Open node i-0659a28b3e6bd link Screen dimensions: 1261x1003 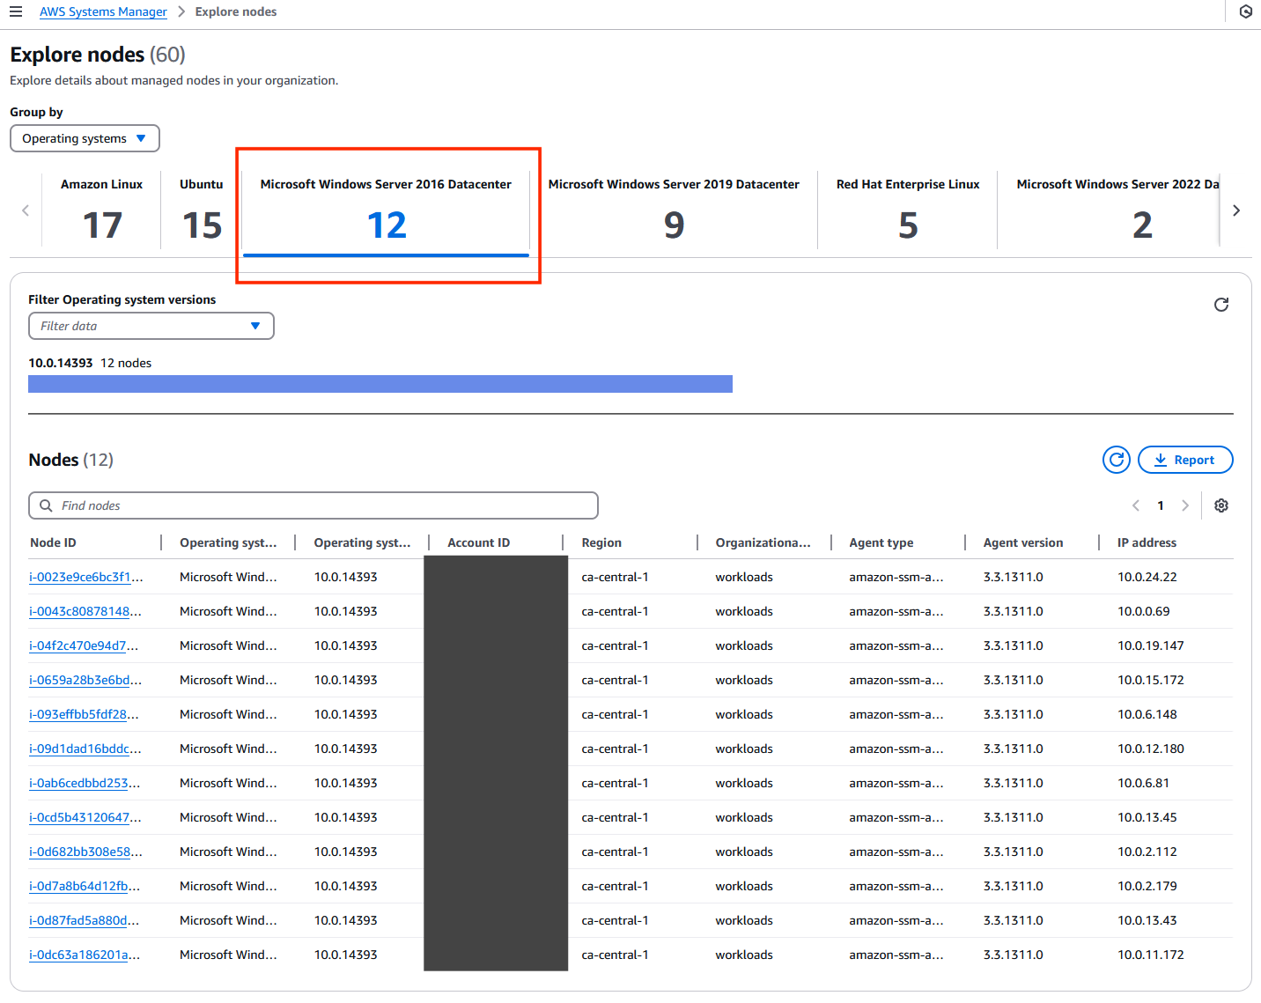coord(85,680)
